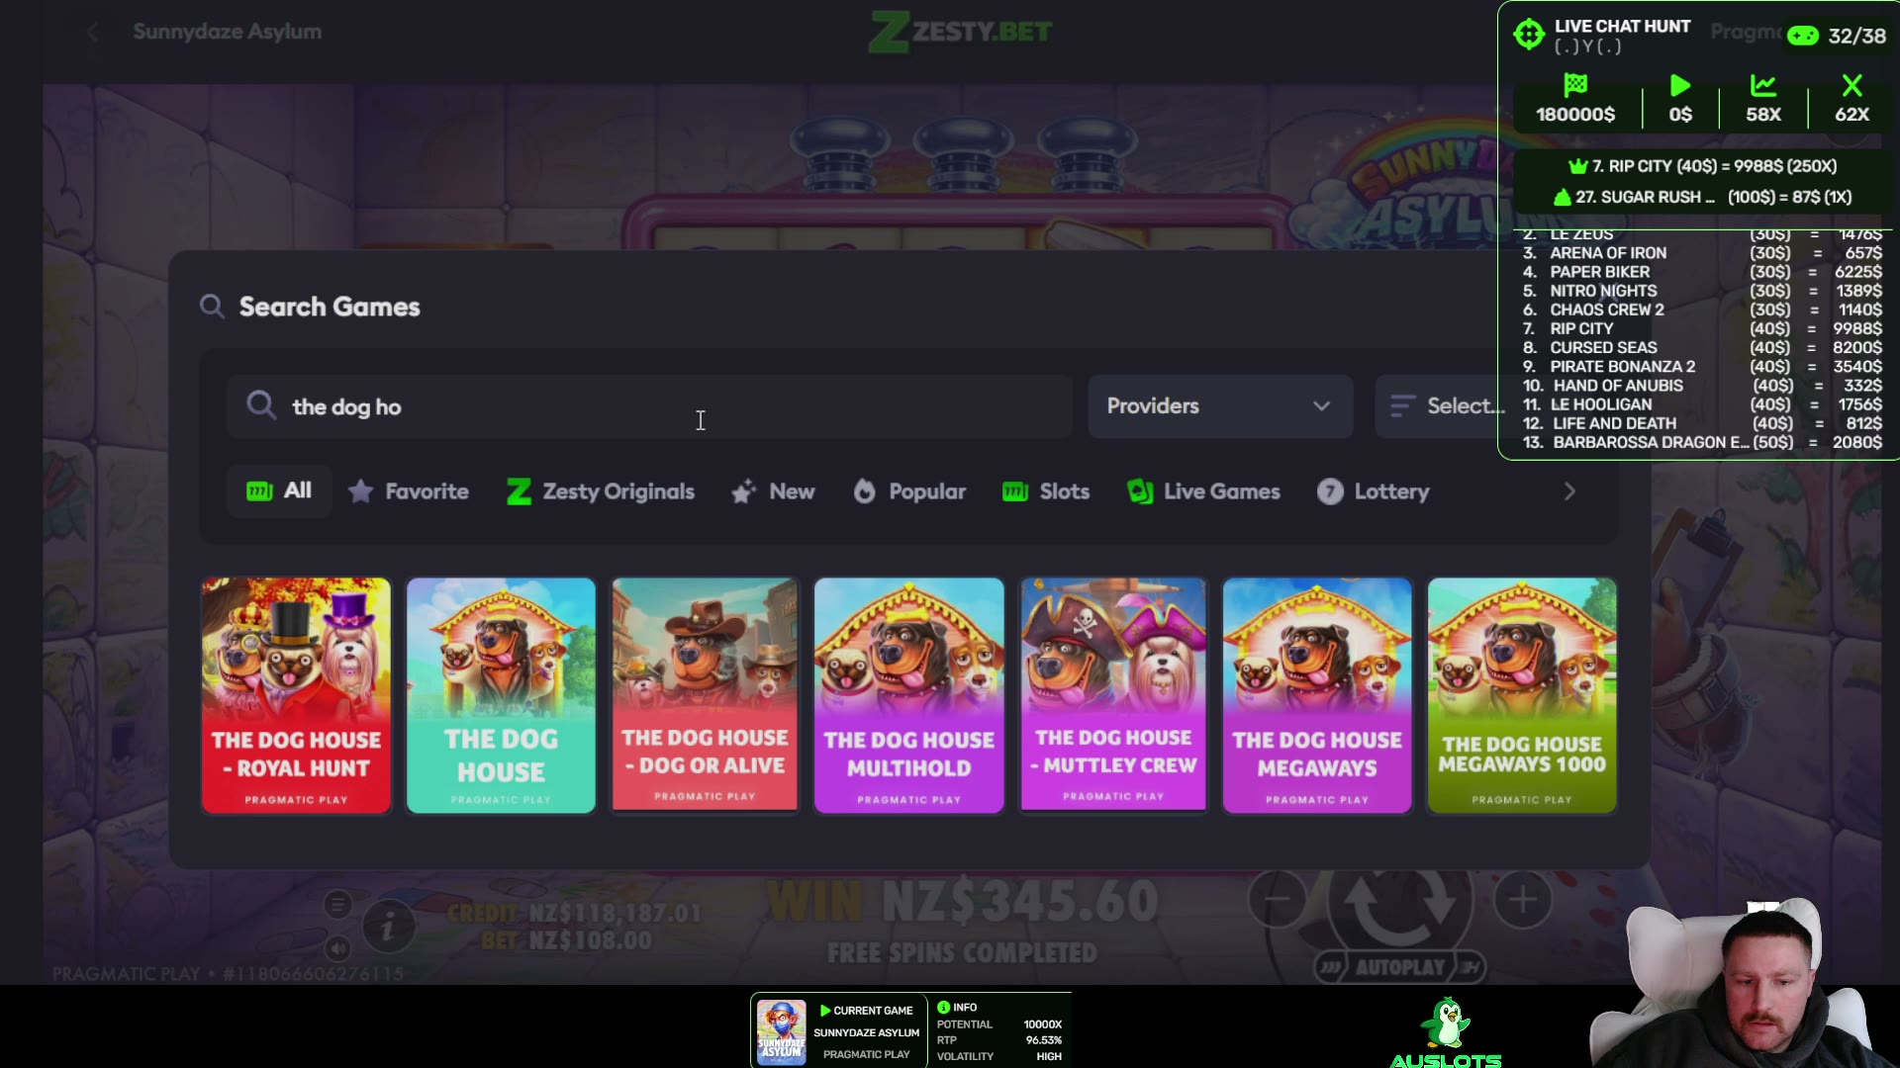Viewport: 1900px width, 1068px height.
Task: Click the checkered flag start balance icon
Action: [x=1575, y=85]
